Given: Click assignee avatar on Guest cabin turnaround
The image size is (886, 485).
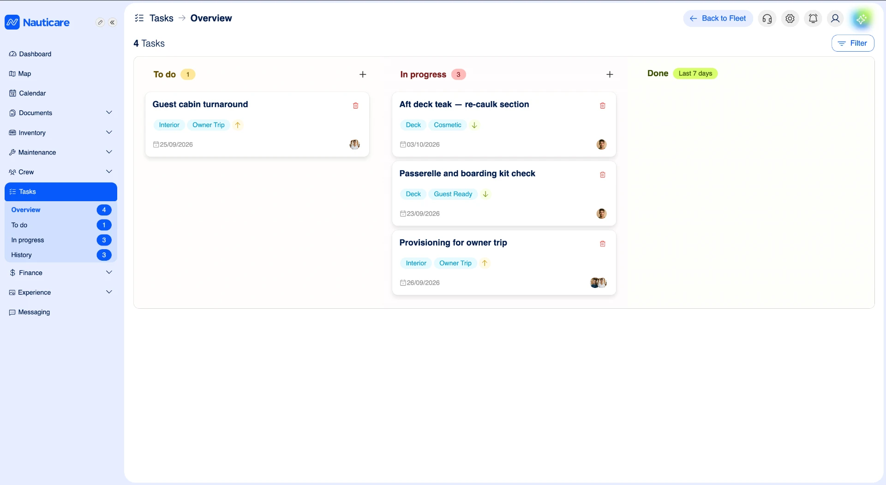Looking at the screenshot, I should (354, 144).
